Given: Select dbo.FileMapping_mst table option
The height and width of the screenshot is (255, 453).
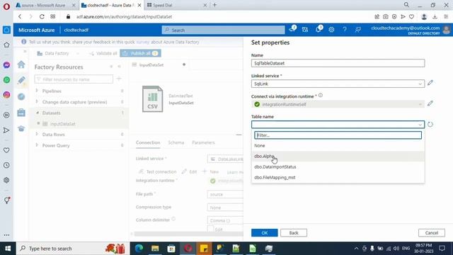Looking at the screenshot, I should 338,178.
